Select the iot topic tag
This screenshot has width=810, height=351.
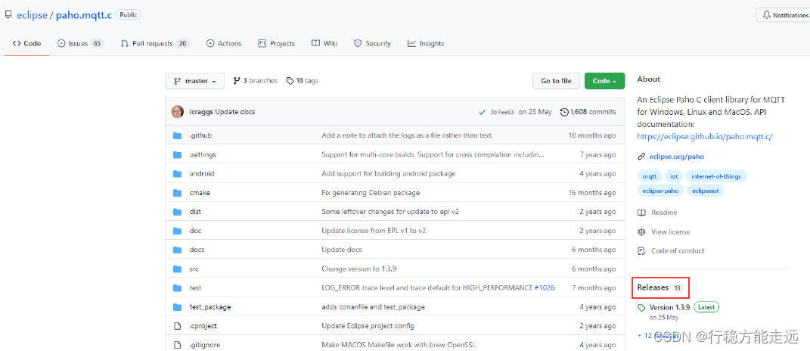point(674,176)
